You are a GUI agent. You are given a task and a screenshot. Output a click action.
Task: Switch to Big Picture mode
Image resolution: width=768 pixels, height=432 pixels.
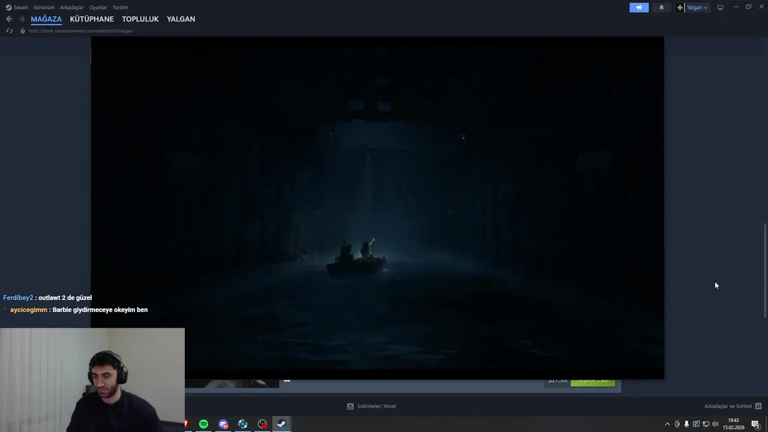(720, 7)
